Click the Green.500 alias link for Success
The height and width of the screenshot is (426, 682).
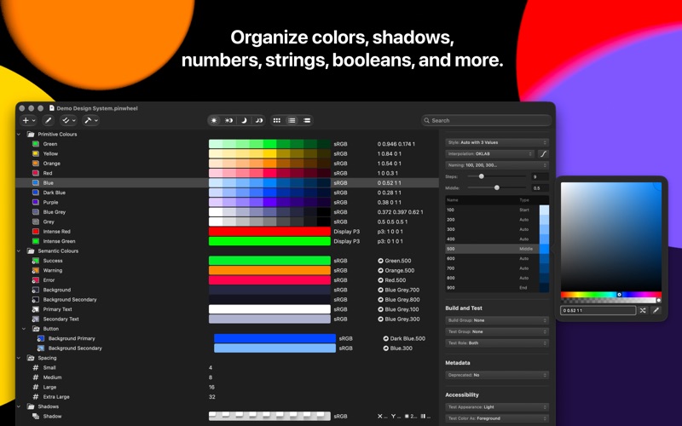(x=395, y=261)
